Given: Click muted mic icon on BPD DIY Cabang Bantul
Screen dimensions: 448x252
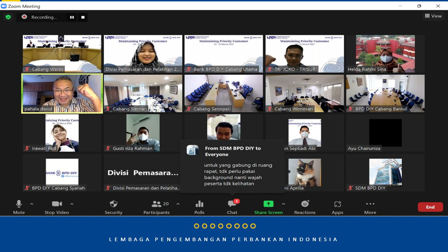Looking at the screenshot, I should [350, 109].
